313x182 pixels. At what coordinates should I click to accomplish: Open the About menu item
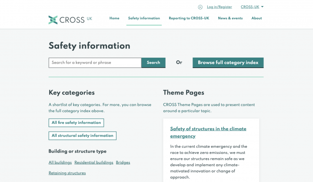(x=256, y=18)
